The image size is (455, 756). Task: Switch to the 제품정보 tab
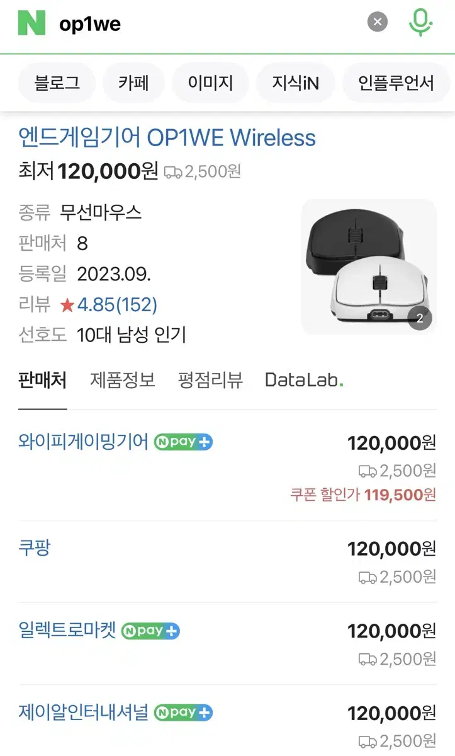pos(123,380)
